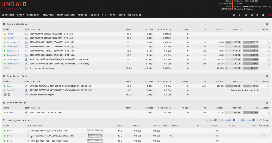Click the disk icon beside ST8000VN004 WKD3AQ21
This screenshot has width=272, height=143.
point(26,34)
